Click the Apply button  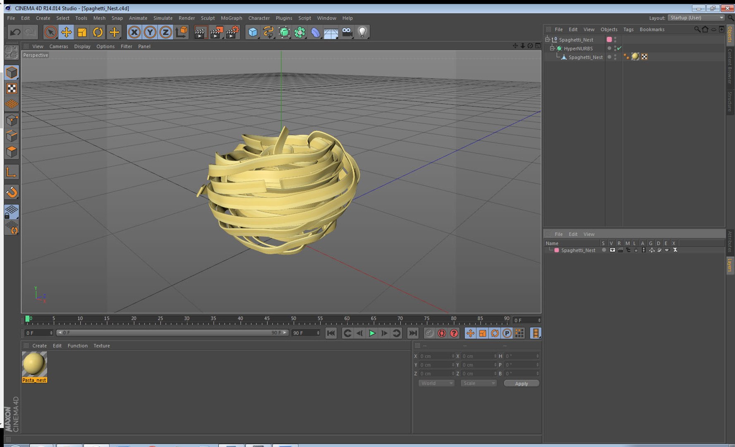click(521, 383)
